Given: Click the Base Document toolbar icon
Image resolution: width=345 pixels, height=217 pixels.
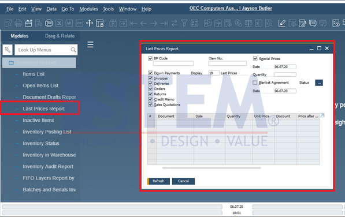Looking at the screenshot, I should tap(207, 23).
